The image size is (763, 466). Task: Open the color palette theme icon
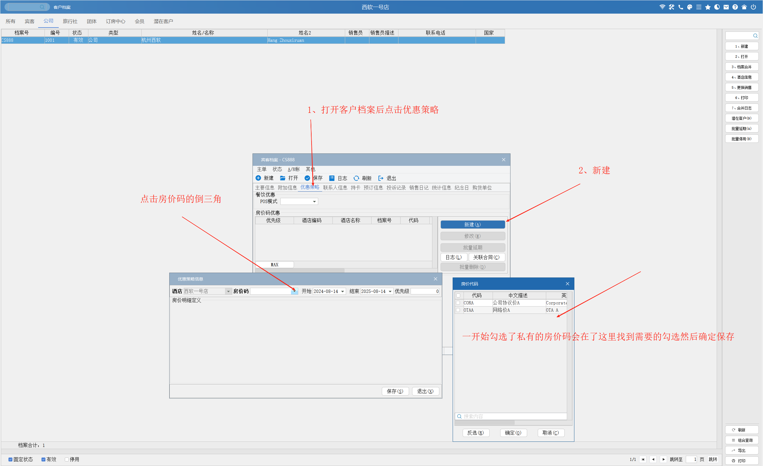[690, 7]
